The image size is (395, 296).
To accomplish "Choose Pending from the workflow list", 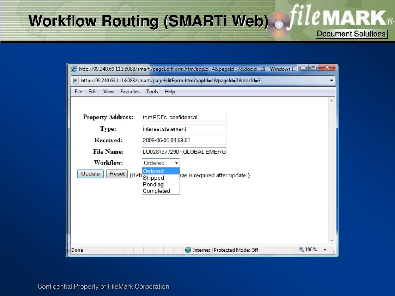I will point(161,184).
